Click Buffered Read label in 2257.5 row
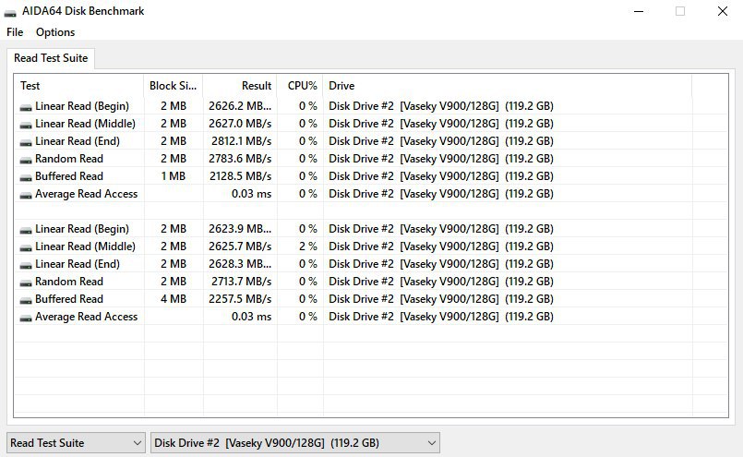Image resolution: width=743 pixels, height=457 pixels. 69,298
